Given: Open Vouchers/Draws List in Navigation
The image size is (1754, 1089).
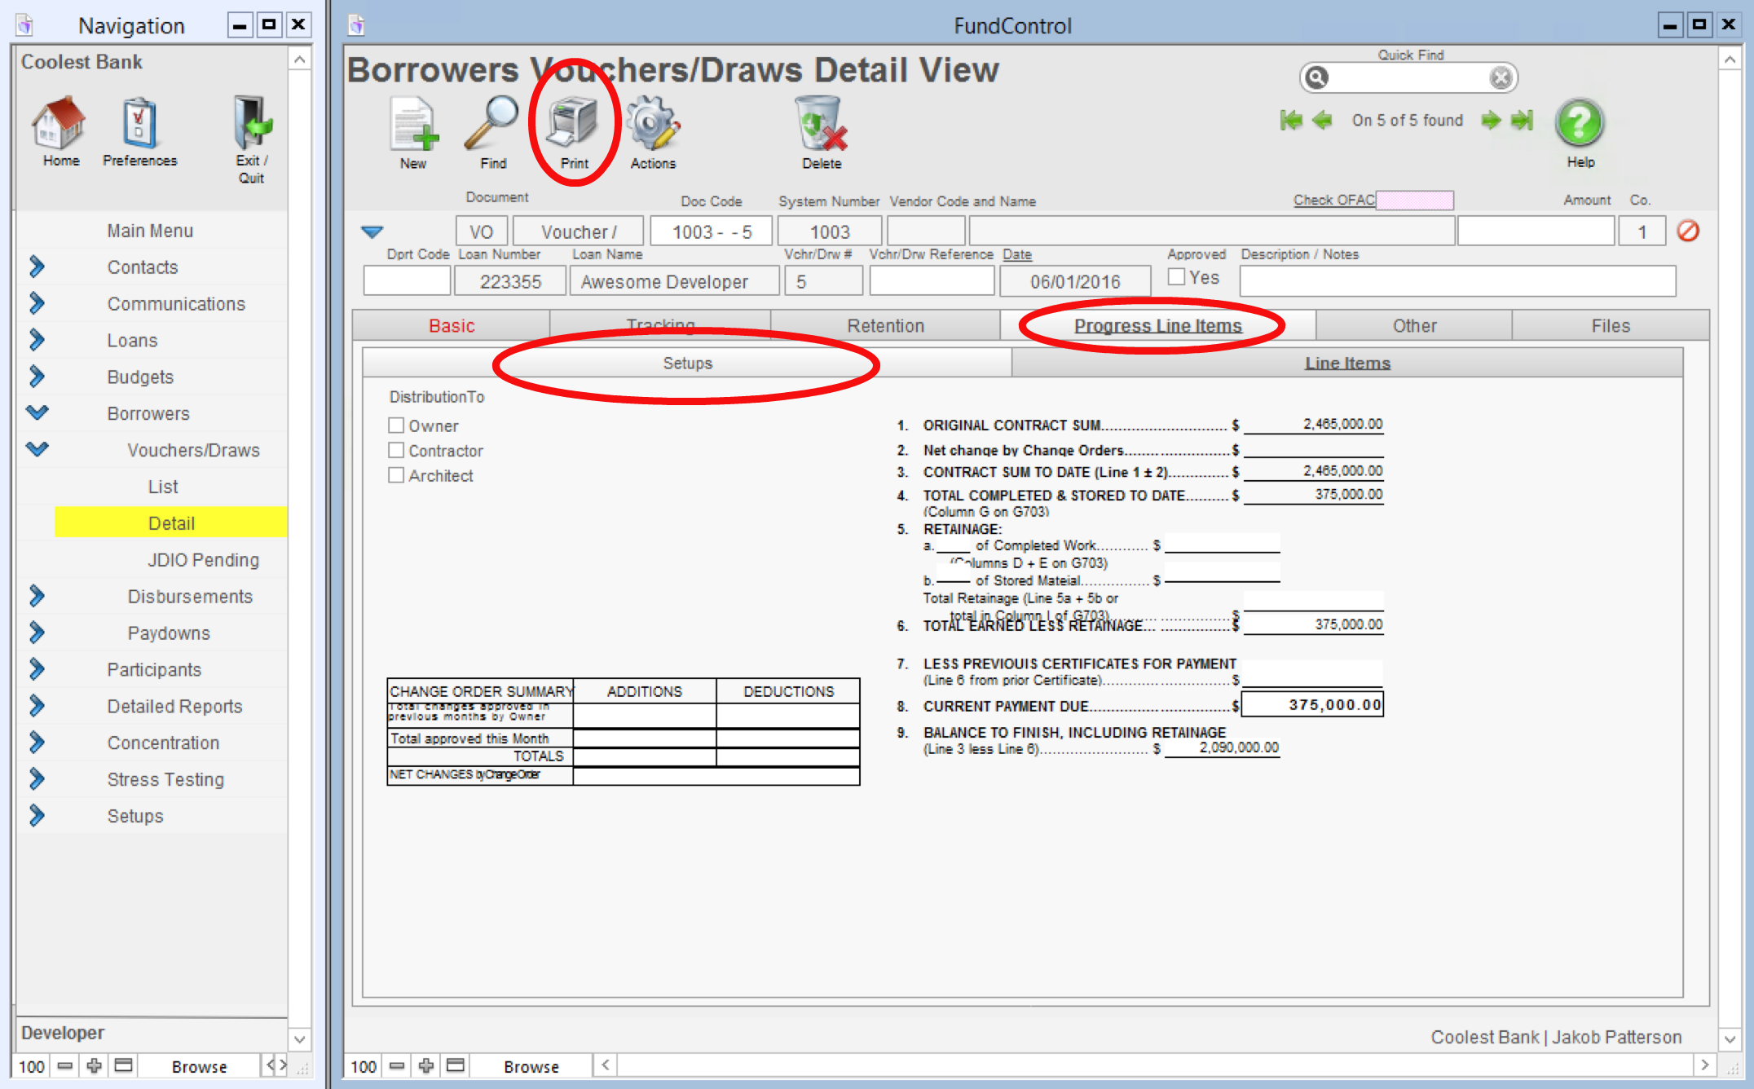Looking at the screenshot, I should point(163,487).
